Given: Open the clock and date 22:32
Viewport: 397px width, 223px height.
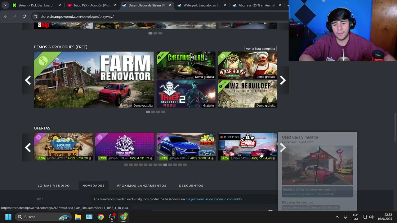Looking at the screenshot, I should pyautogui.click(x=385, y=217).
